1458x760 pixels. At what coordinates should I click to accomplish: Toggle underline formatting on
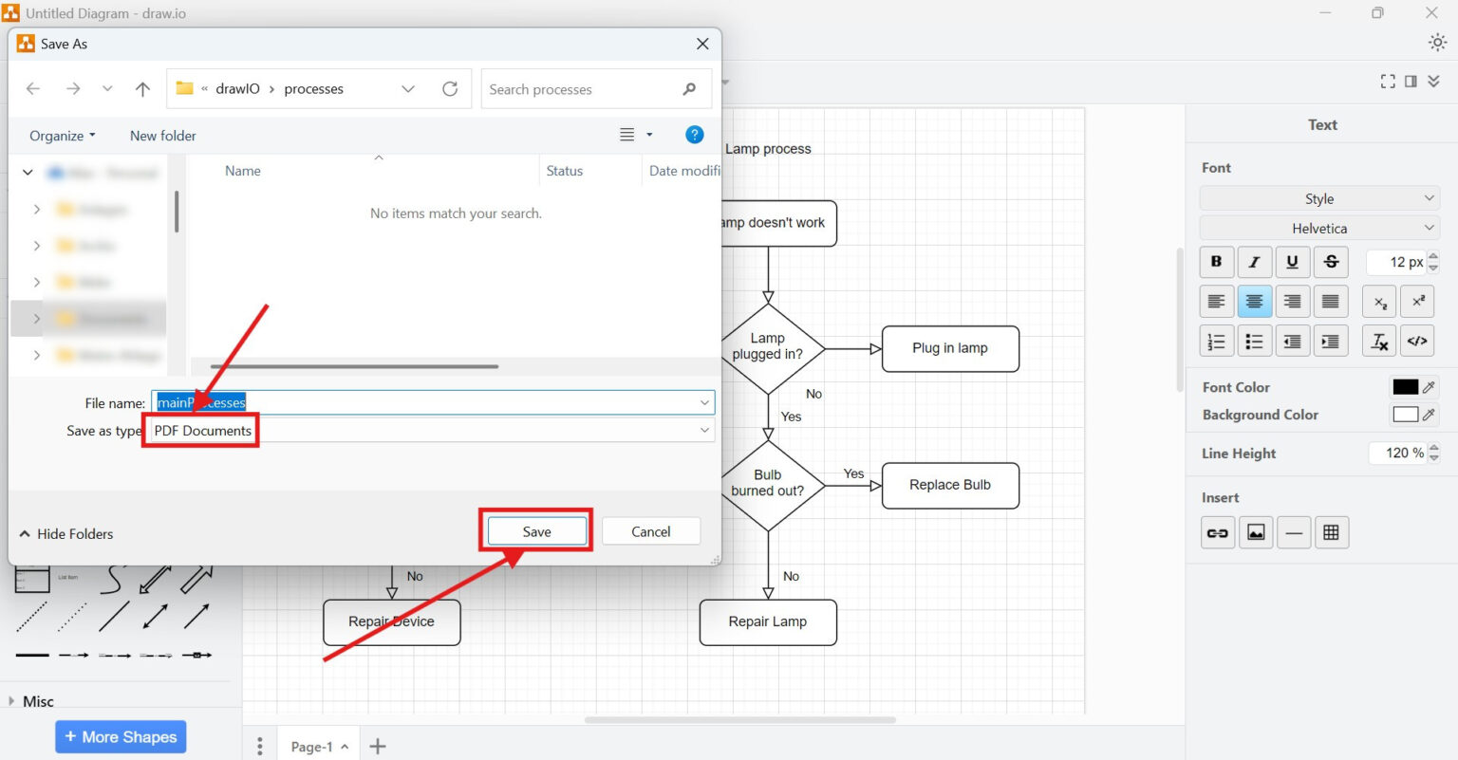(x=1292, y=262)
